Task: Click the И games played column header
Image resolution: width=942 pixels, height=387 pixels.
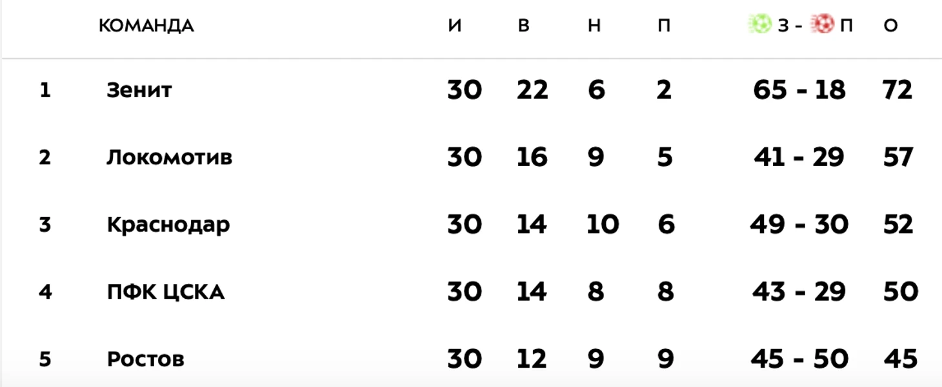Action: [x=455, y=26]
